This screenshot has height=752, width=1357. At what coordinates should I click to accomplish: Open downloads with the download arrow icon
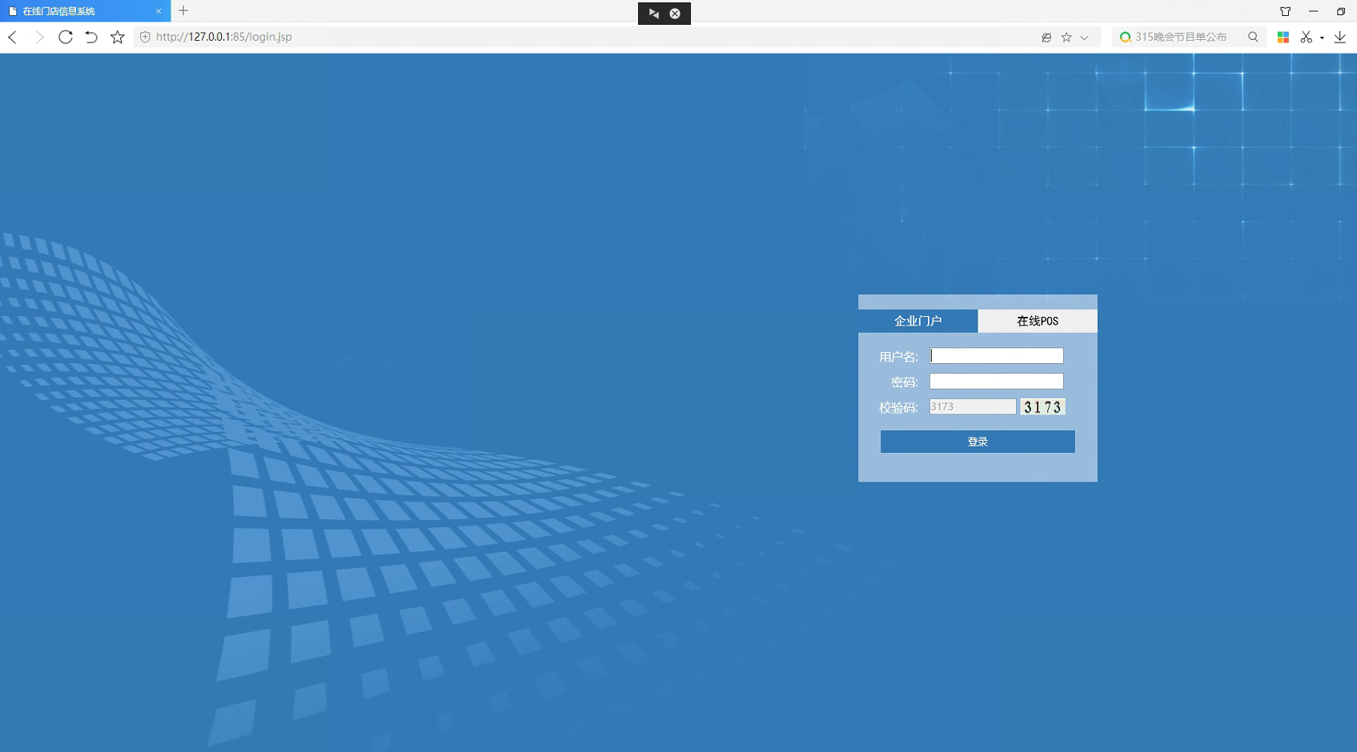point(1339,37)
